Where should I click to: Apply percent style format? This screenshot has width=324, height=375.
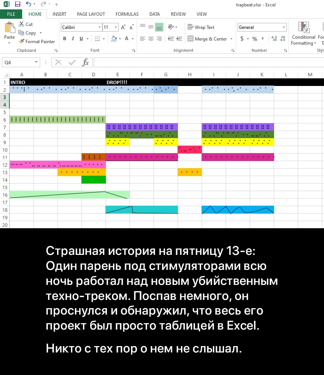pos(255,39)
